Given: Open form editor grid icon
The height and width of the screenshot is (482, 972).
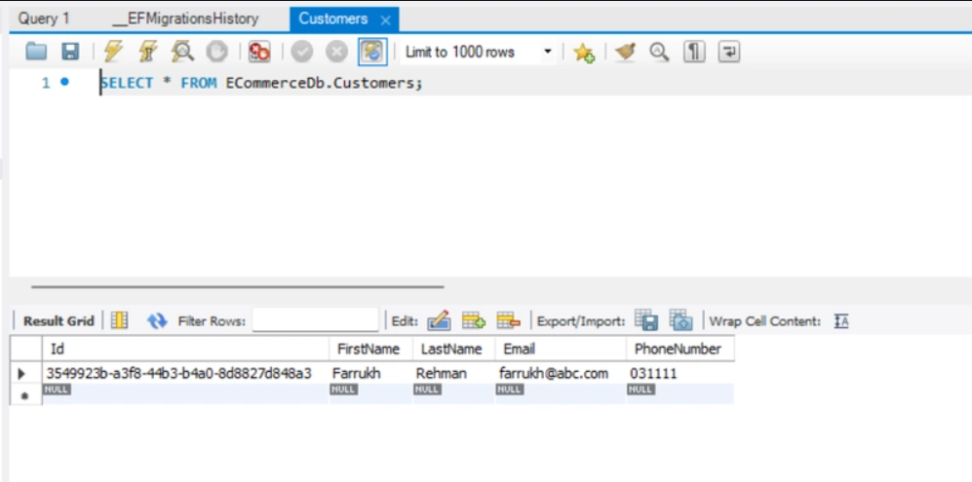Looking at the screenshot, I should pyautogui.click(x=119, y=321).
